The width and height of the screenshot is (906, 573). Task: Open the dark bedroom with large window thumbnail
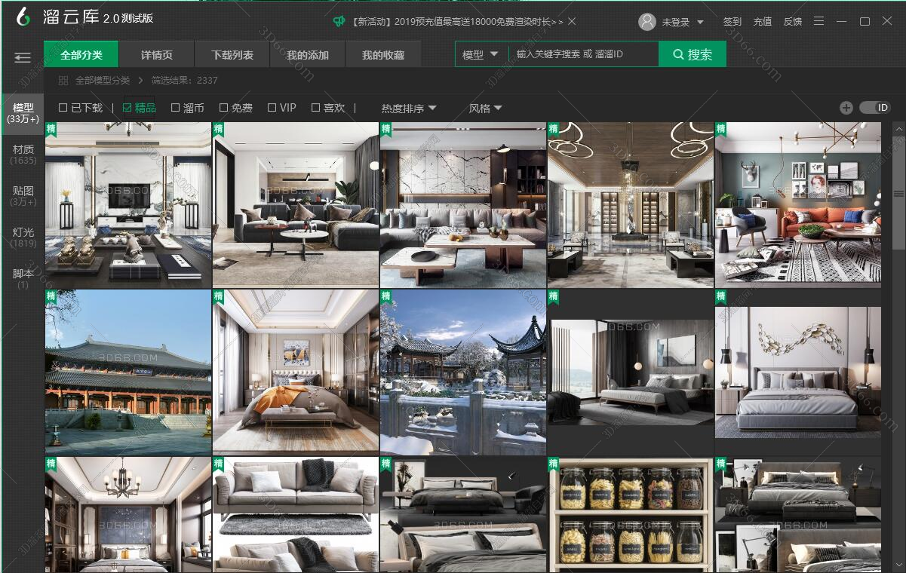631,372
